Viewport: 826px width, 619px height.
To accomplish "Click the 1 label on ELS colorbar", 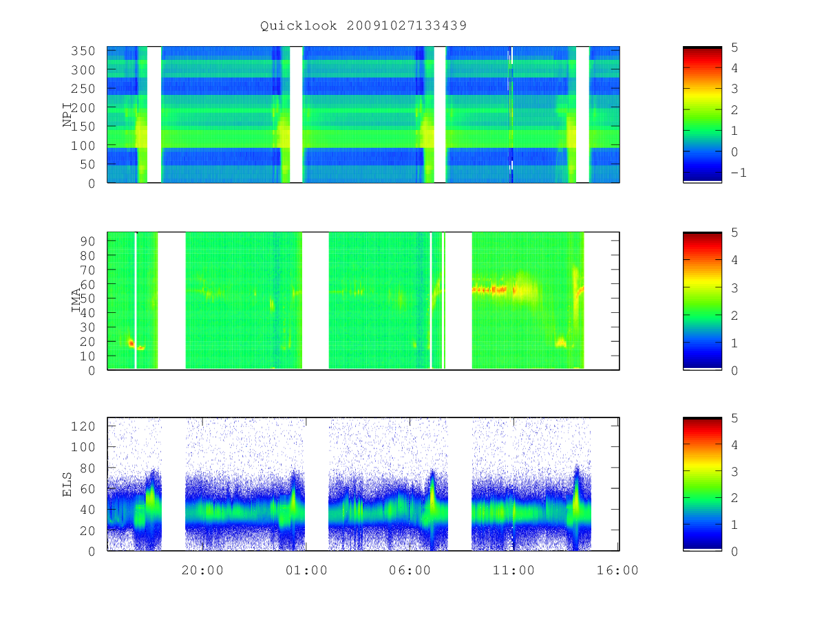I will (x=734, y=524).
